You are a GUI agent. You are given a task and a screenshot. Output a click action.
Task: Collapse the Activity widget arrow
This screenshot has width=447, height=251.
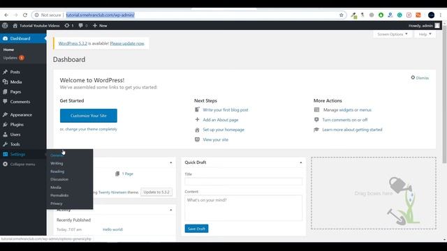[170, 210]
